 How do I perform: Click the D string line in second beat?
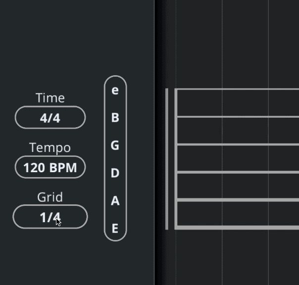click(245, 172)
